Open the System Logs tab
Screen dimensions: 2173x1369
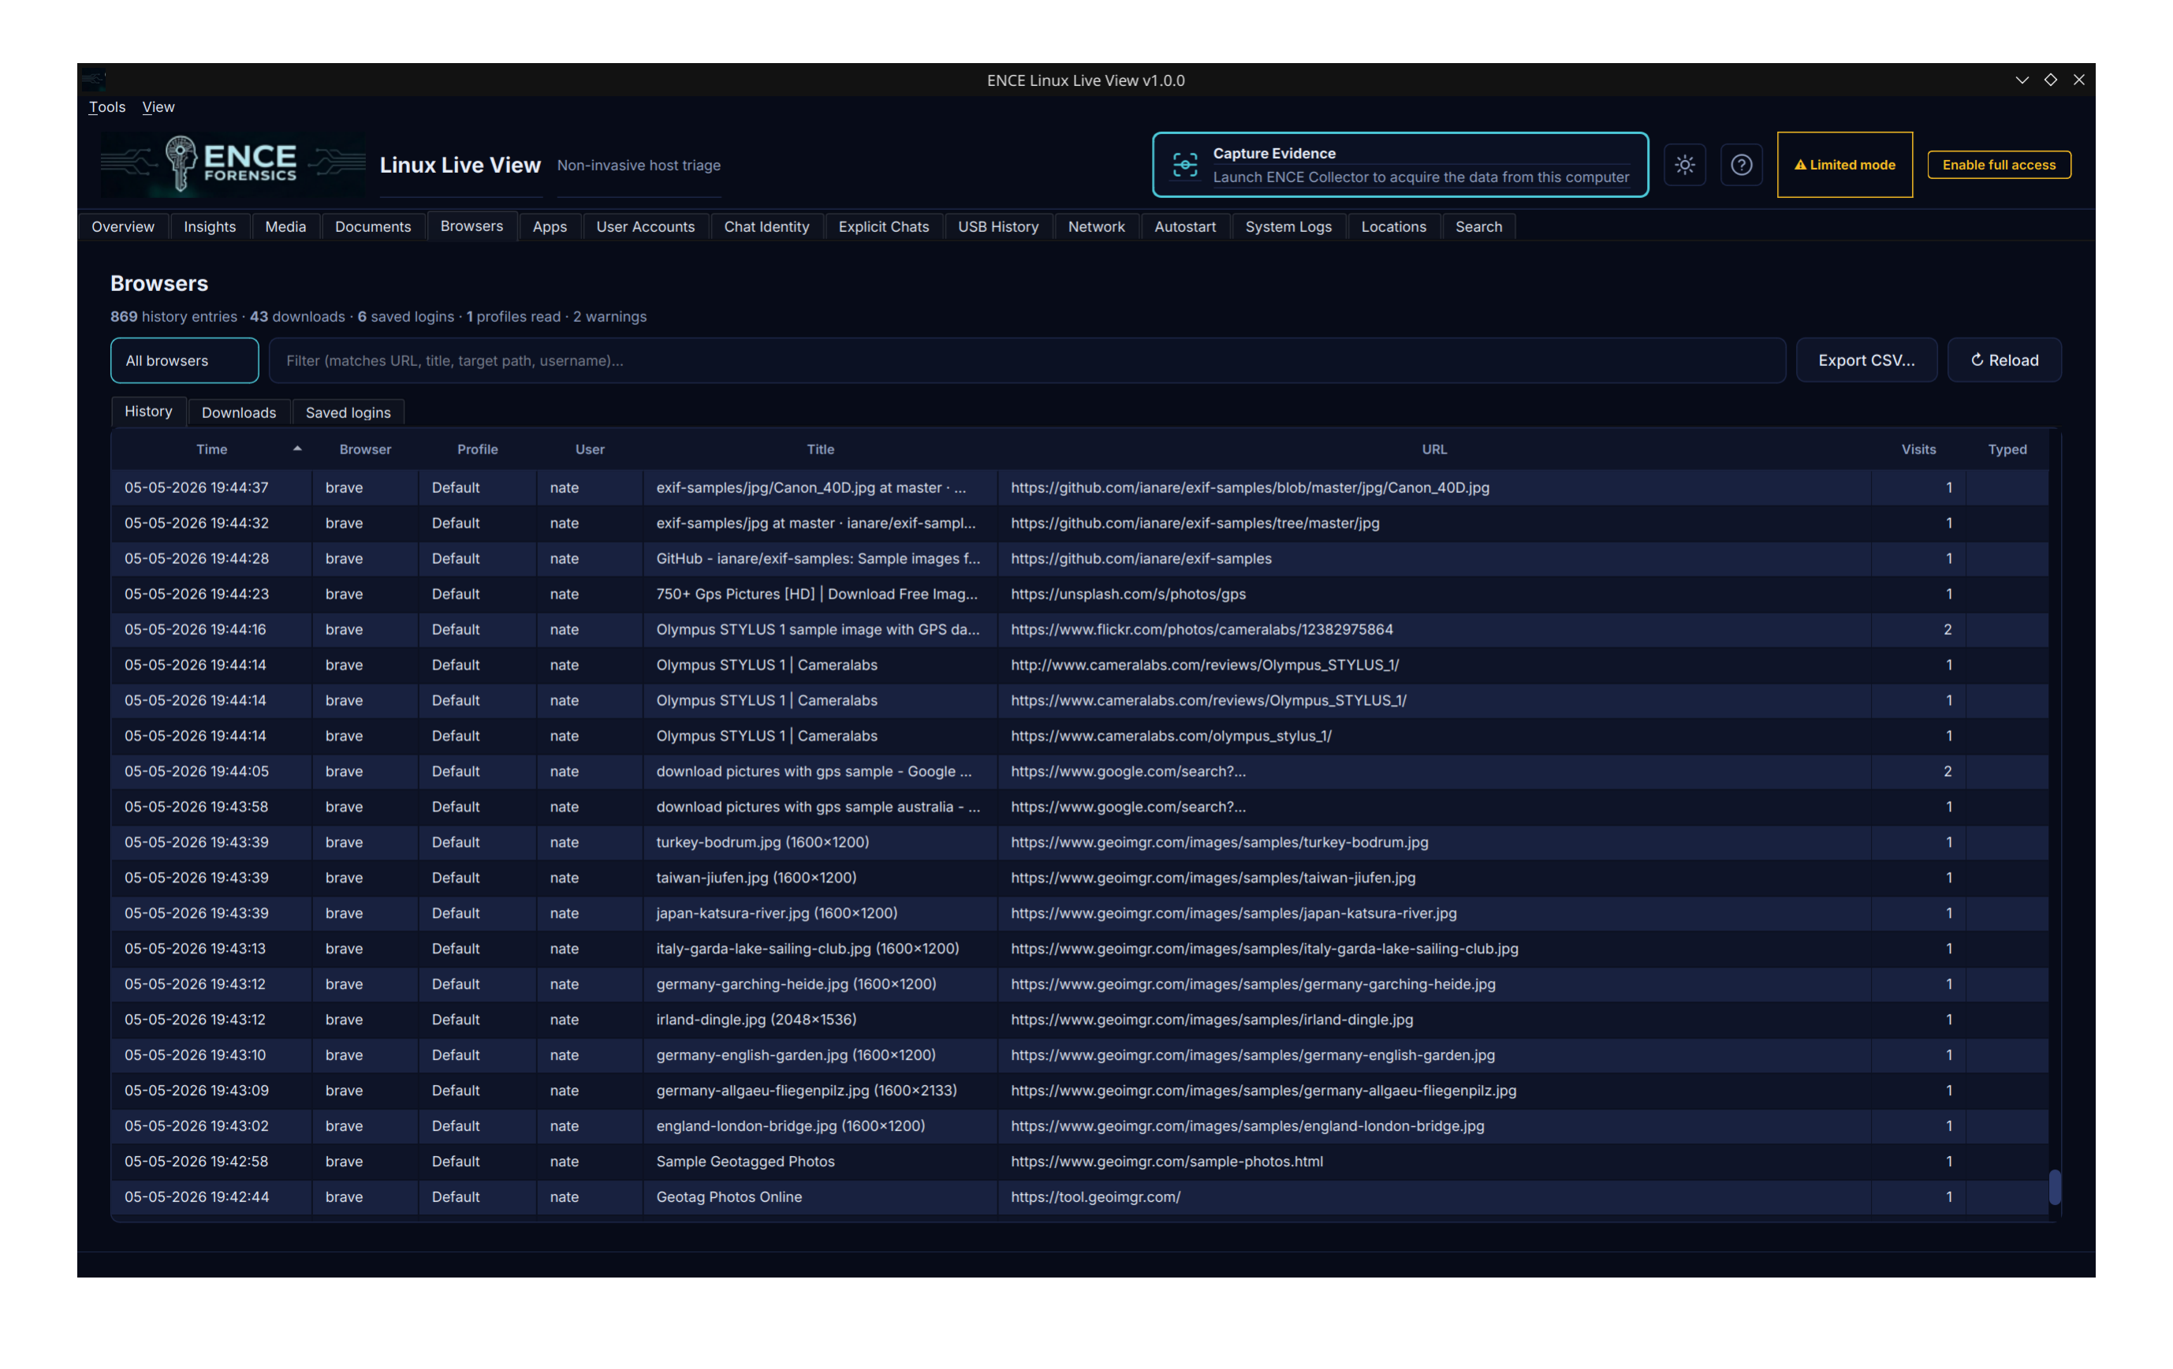(x=1288, y=226)
